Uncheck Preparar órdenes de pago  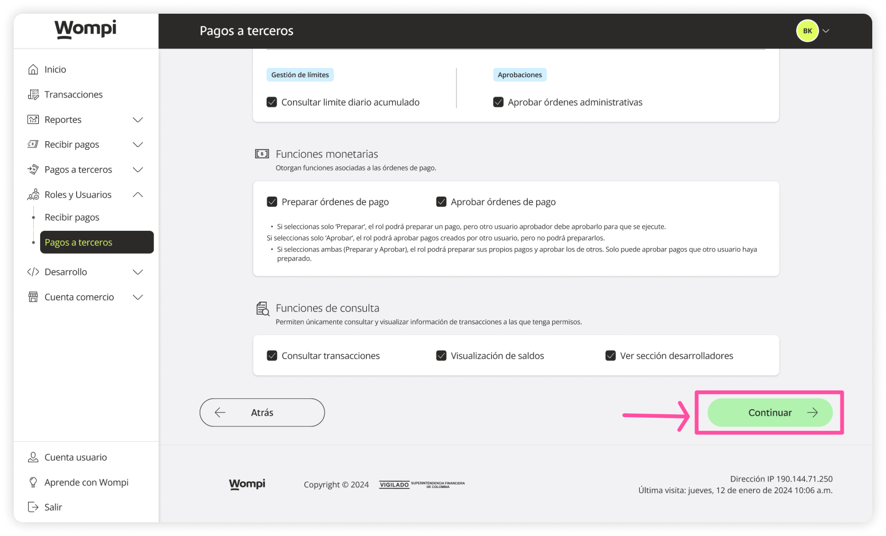coord(272,201)
